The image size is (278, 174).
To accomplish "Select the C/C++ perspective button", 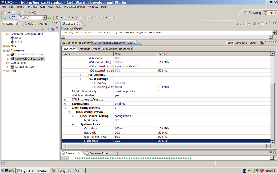I will click(x=270, y=13).
